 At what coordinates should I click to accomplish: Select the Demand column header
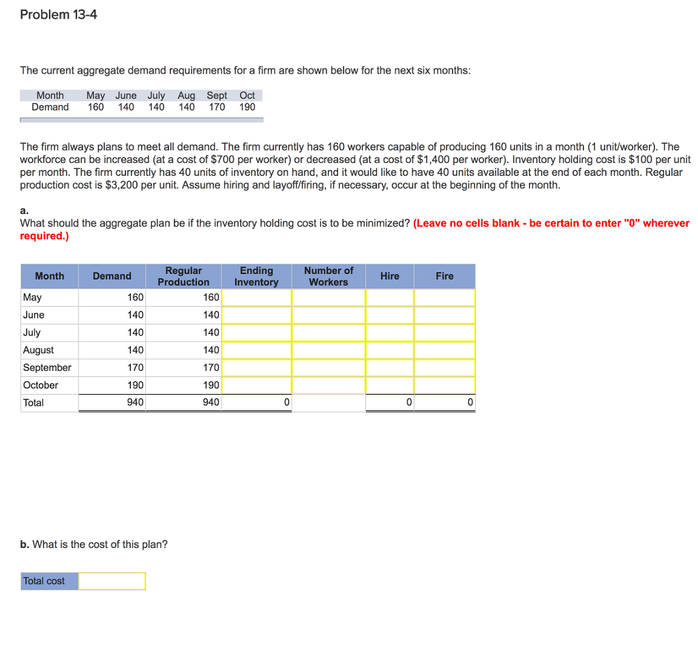point(111,276)
